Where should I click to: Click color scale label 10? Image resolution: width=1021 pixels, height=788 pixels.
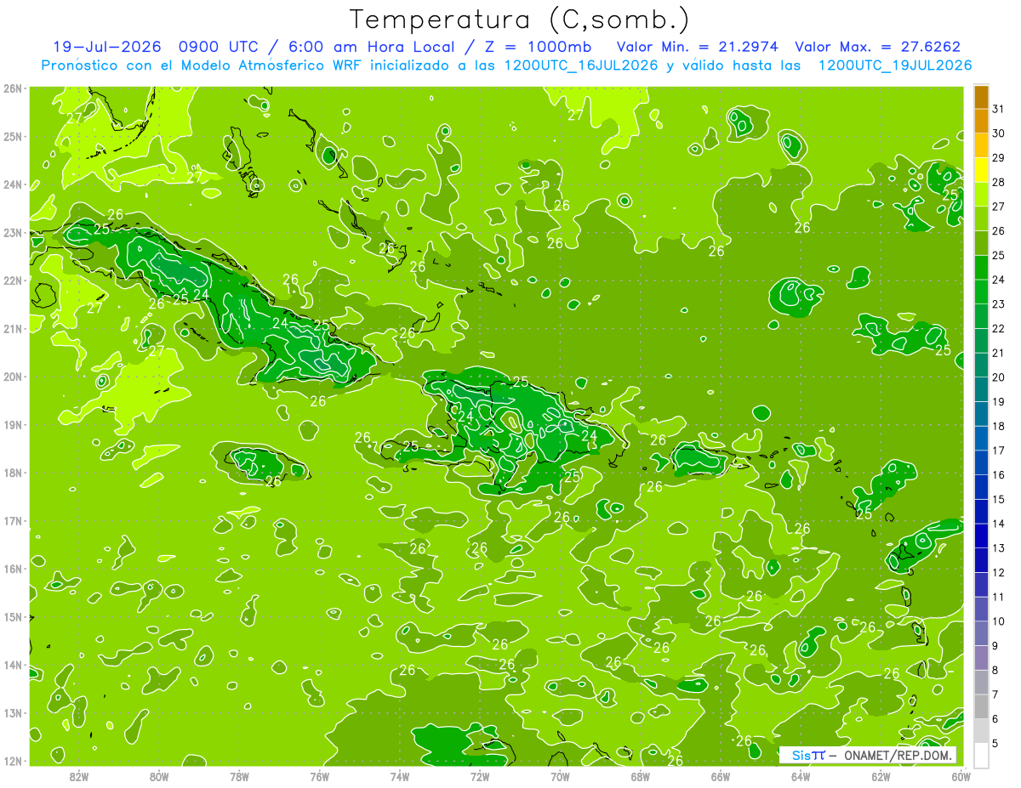[x=999, y=621]
